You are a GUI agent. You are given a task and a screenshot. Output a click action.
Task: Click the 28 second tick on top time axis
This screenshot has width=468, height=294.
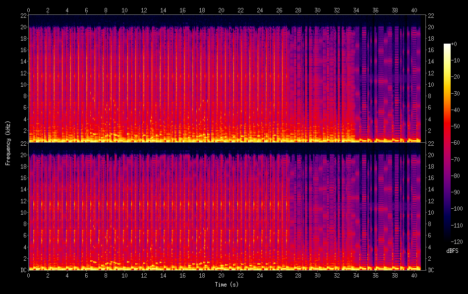298,9
